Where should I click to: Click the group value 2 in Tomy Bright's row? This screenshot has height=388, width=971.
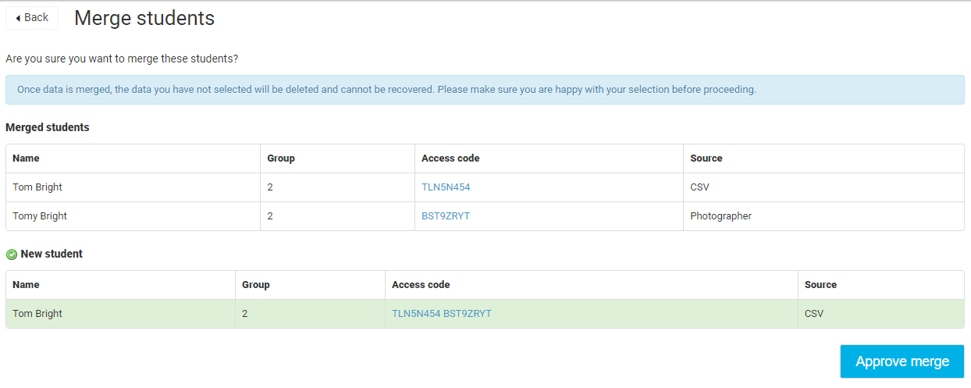pyautogui.click(x=270, y=216)
